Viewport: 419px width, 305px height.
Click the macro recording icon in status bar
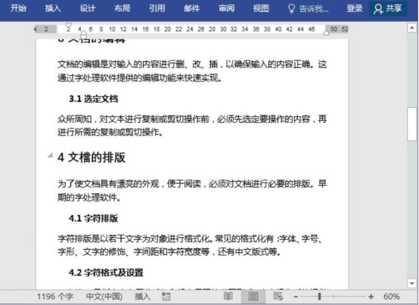(x=166, y=297)
